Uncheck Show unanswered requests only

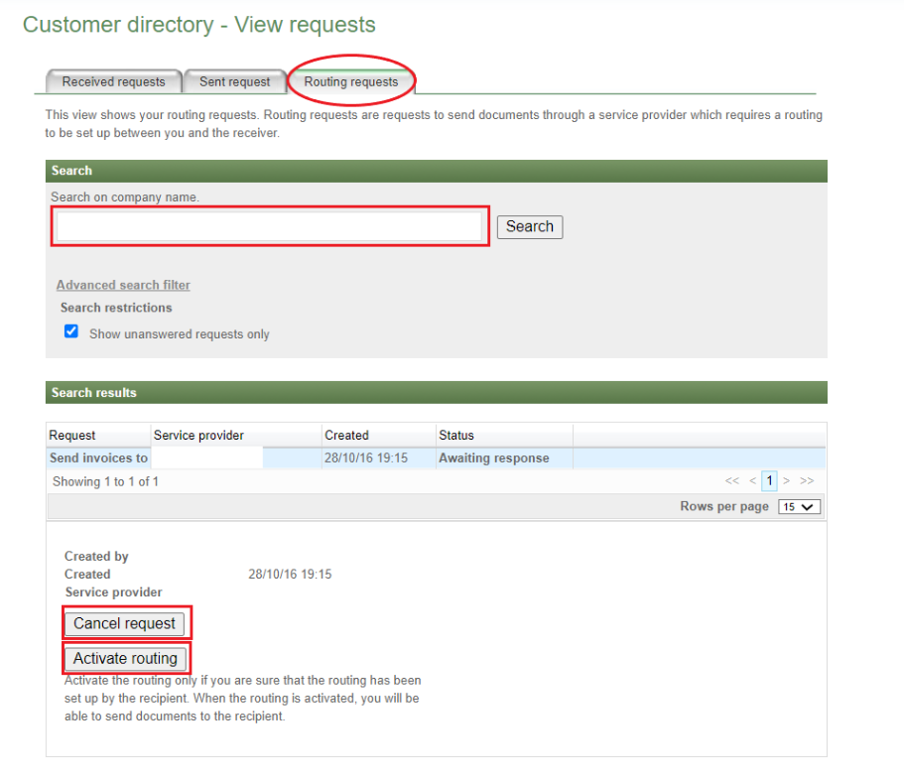coord(71,331)
